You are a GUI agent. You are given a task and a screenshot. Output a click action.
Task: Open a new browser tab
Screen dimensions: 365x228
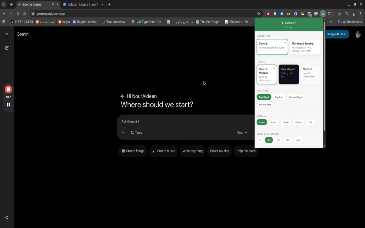(109, 4)
